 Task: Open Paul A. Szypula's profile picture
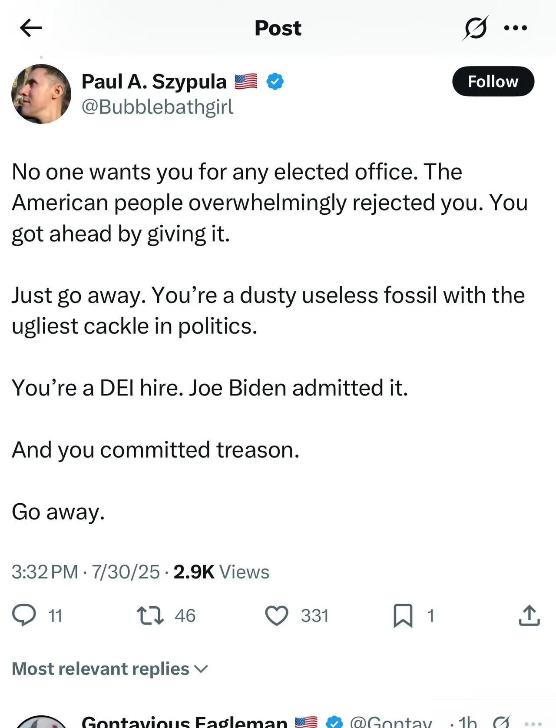pyautogui.click(x=41, y=94)
